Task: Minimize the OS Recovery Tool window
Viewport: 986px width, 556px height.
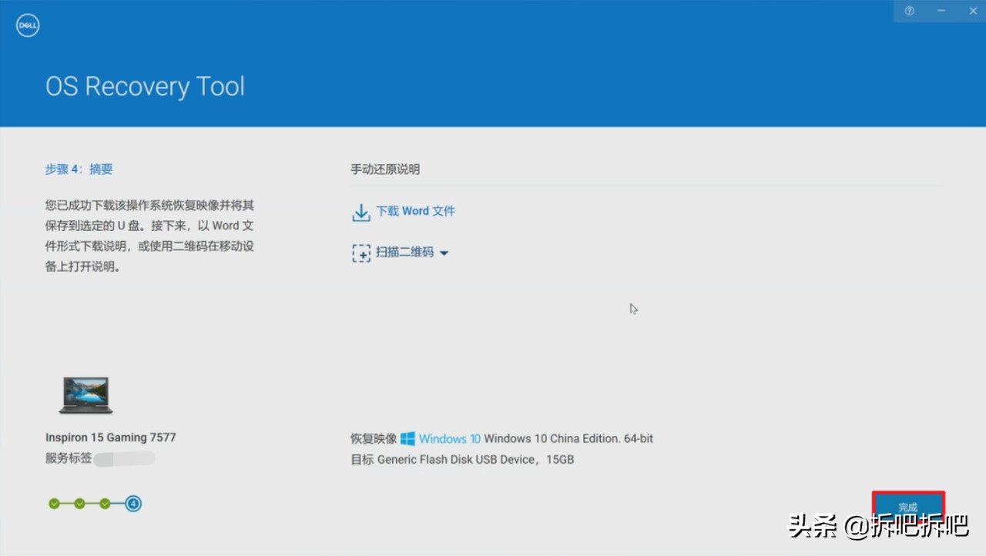Action: click(x=941, y=11)
